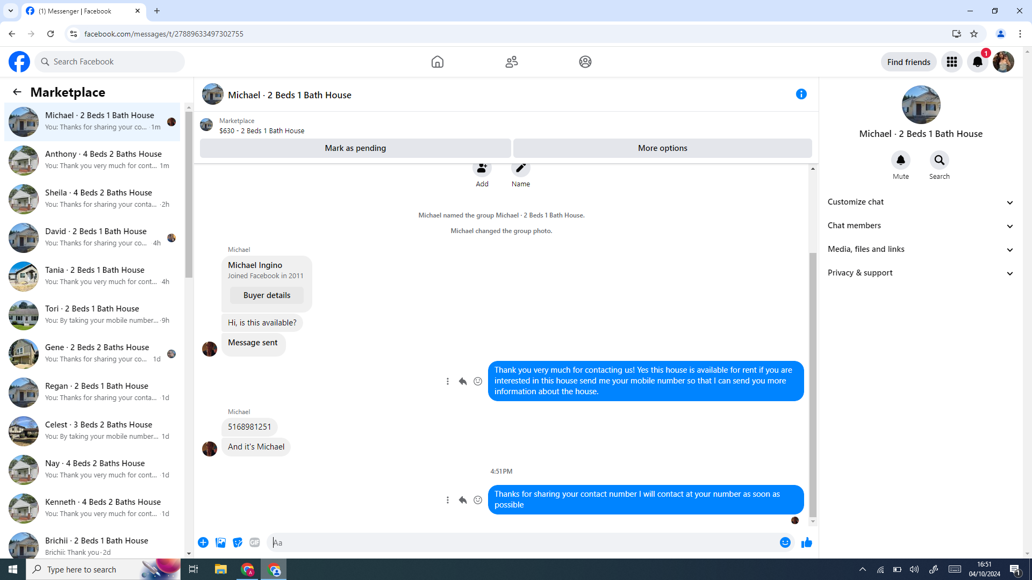Expand Privacy & support section
1032x580 pixels.
921,273
